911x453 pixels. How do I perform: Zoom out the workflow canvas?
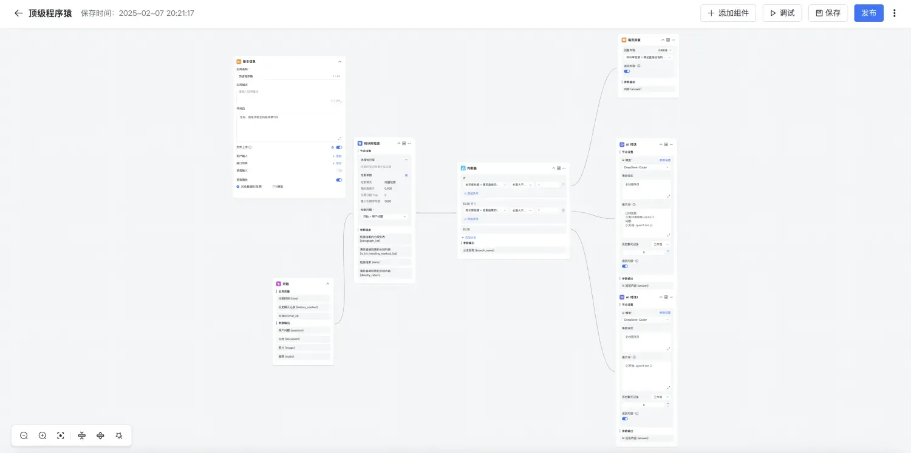coord(24,435)
